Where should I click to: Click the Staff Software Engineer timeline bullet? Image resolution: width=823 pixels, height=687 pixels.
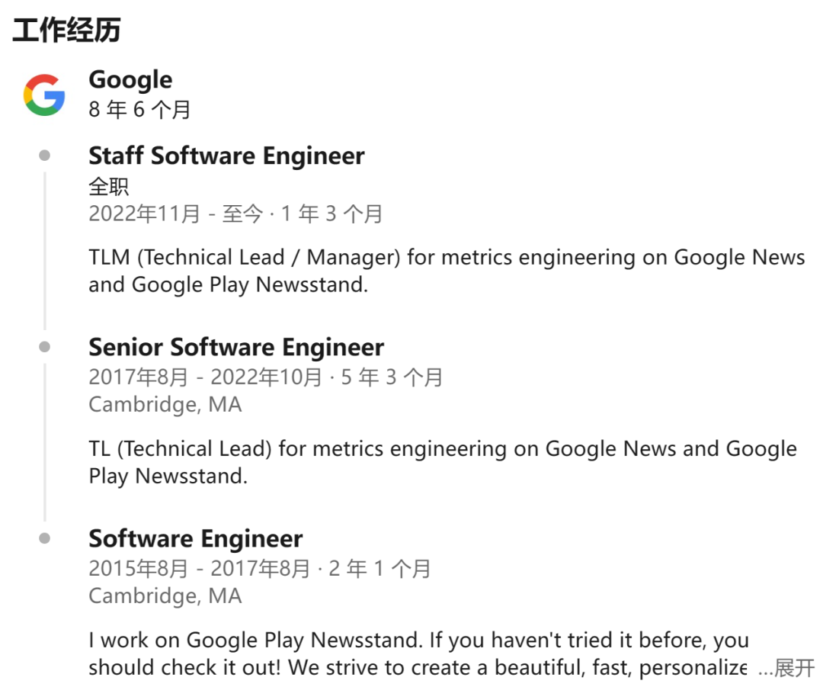(45, 156)
